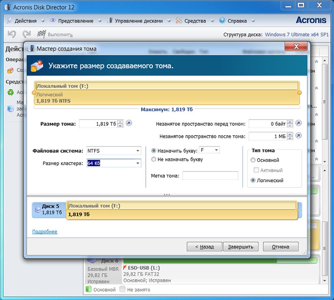This screenshot has height=300, width=334.
Task: Click the green Основной legend swatch
Action: pos(88,289)
